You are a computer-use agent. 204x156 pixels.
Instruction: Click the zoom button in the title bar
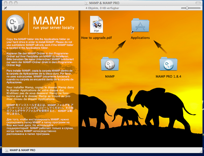[x=16, y=3]
